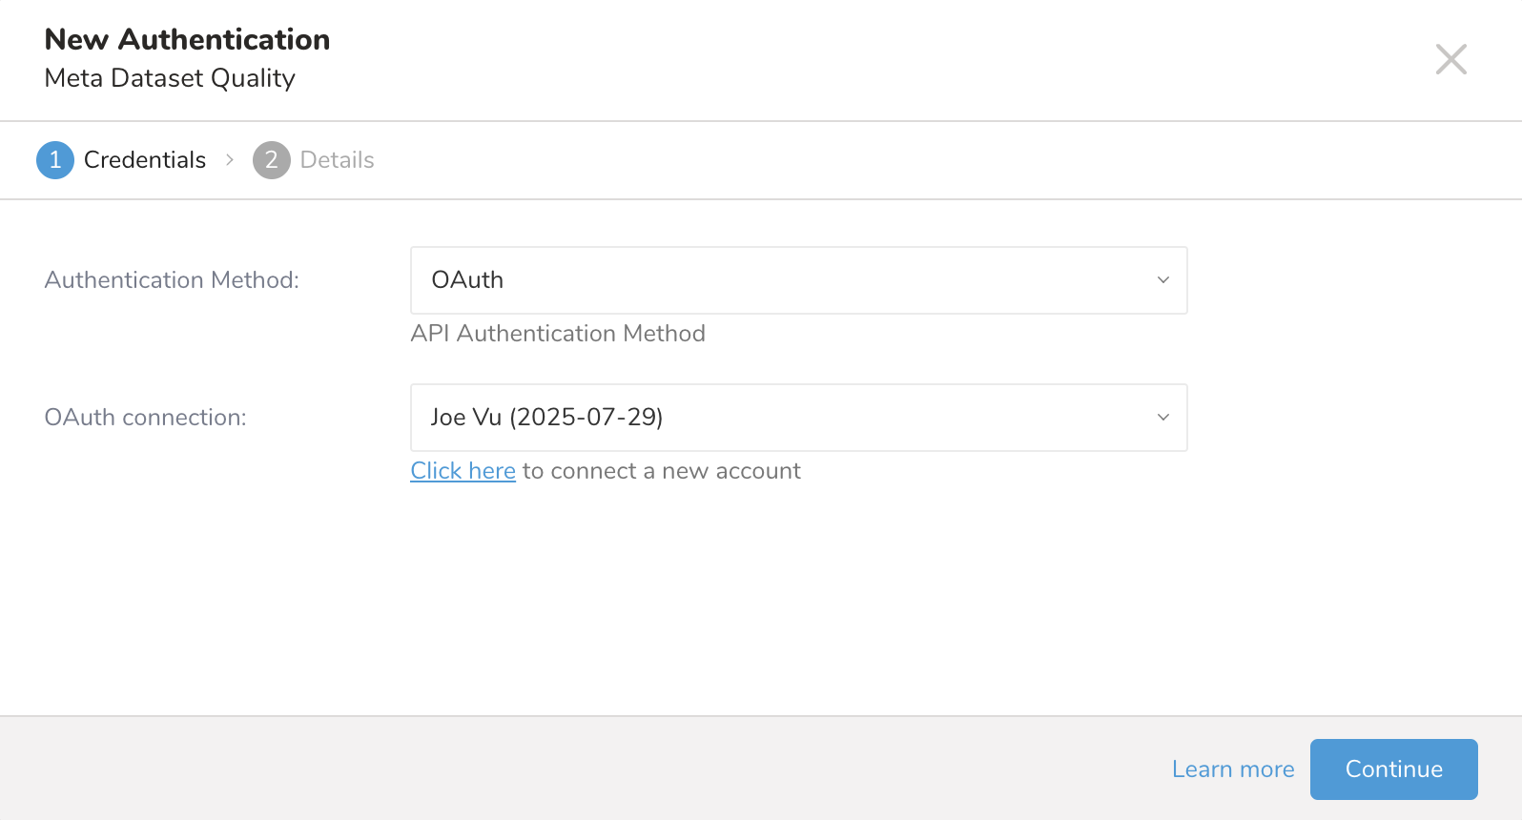Click the 'Authentication Method:' field label
Image resolution: width=1522 pixels, height=820 pixels.
pos(172,280)
